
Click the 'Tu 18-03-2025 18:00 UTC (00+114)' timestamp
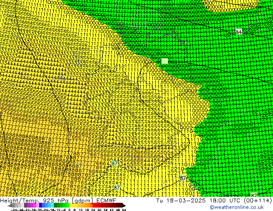point(214,200)
